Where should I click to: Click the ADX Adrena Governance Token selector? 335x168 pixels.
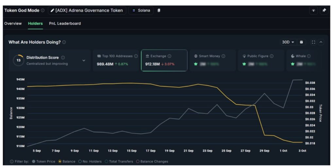(87, 10)
